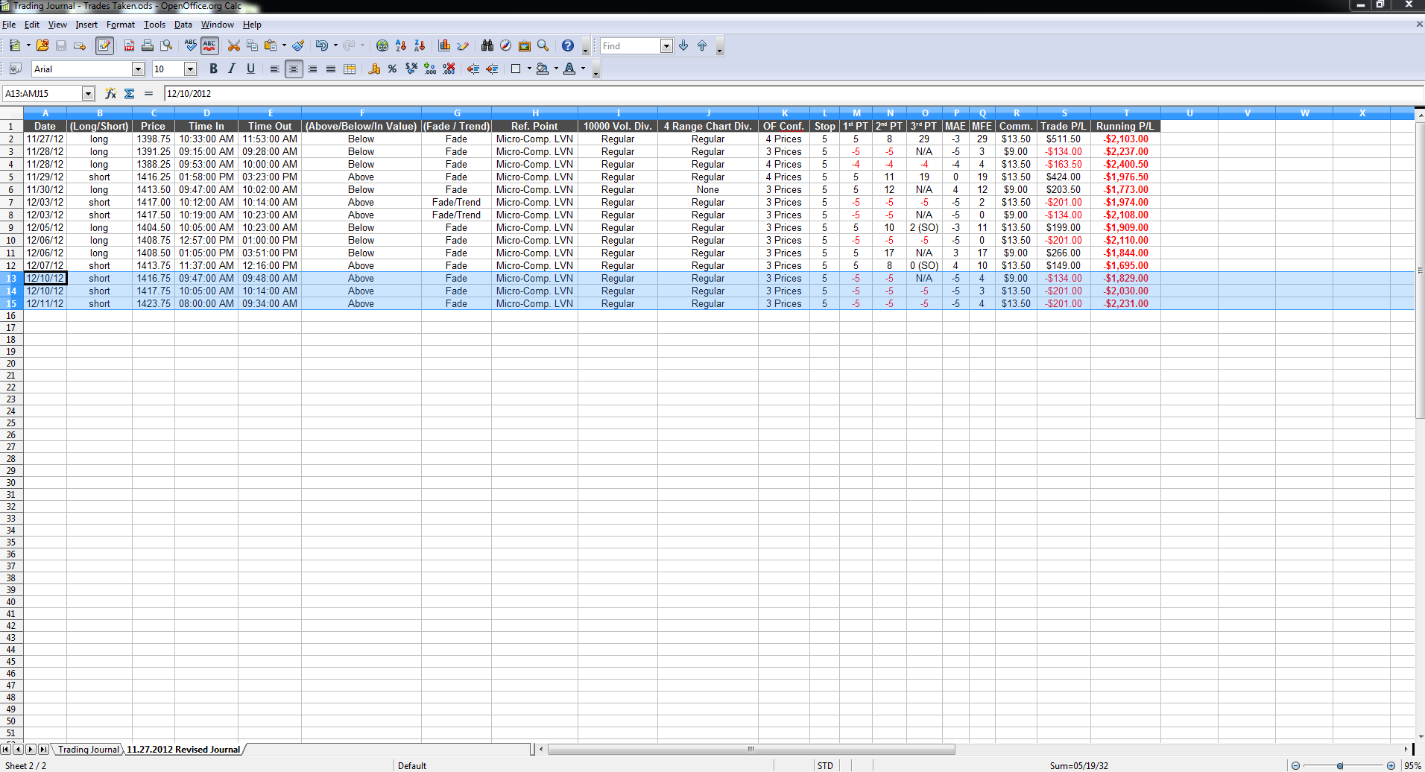Open the font size dropdown
The height and width of the screenshot is (772, 1425).
(x=190, y=69)
